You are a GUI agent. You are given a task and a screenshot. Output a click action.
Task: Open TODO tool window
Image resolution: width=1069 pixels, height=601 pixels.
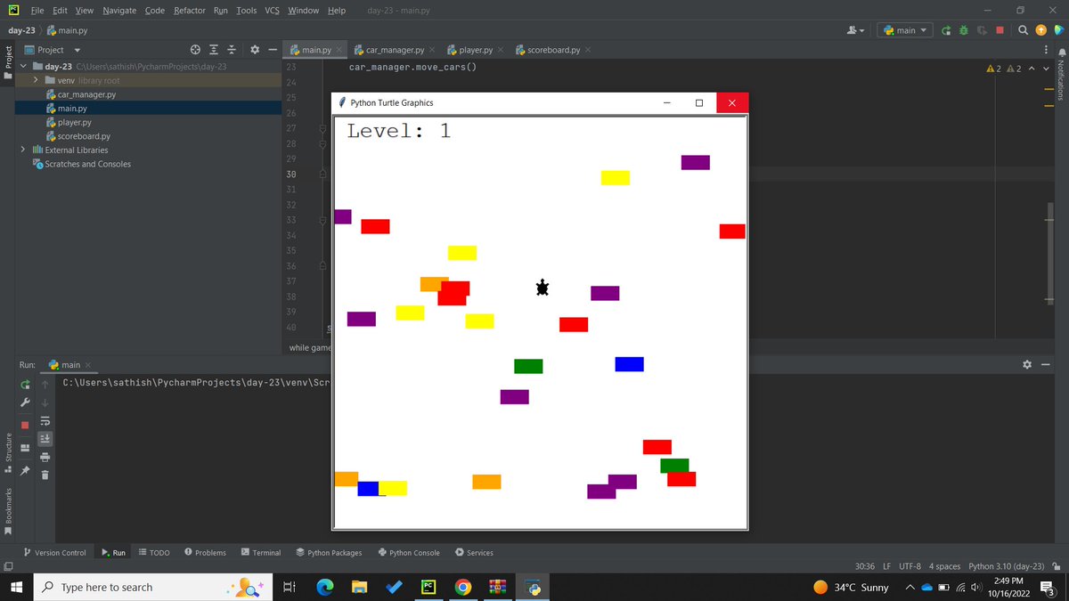[x=154, y=553]
